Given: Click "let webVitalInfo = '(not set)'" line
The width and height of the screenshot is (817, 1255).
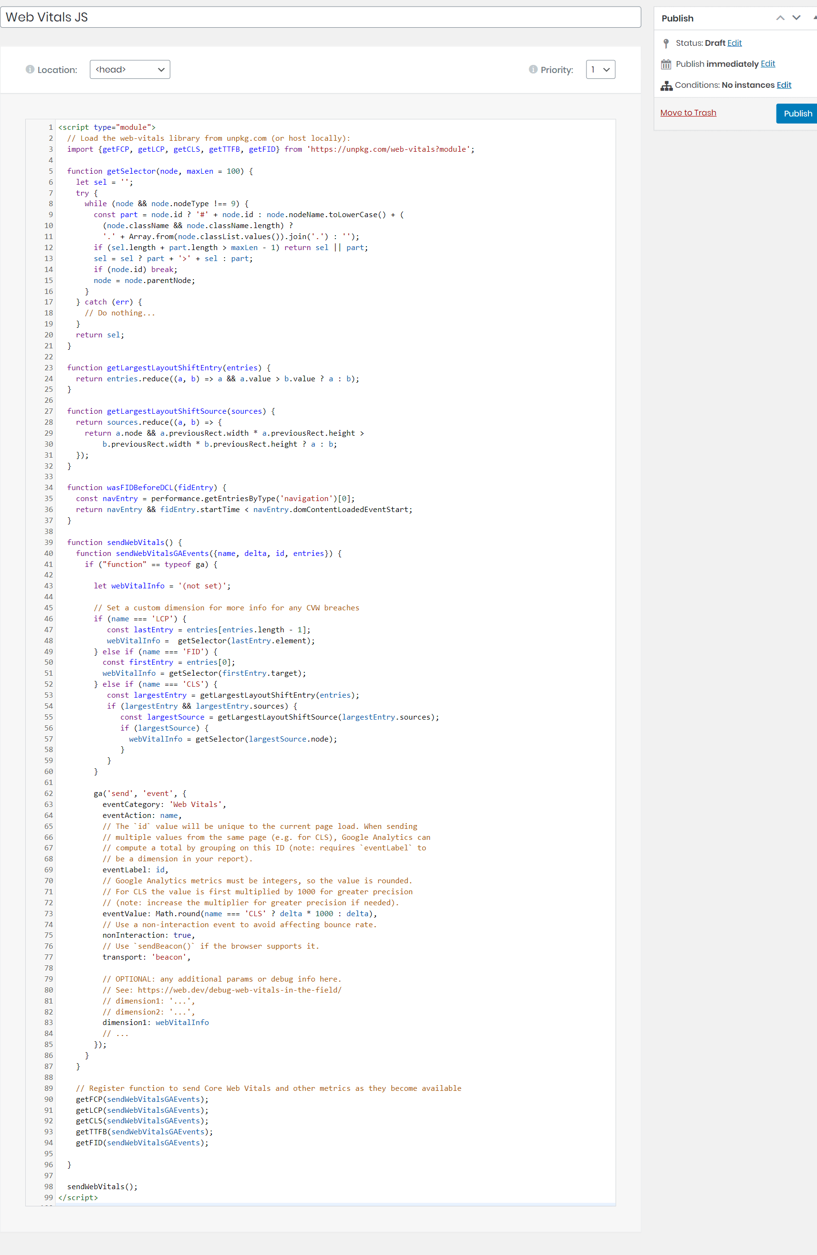Looking at the screenshot, I should [162, 586].
